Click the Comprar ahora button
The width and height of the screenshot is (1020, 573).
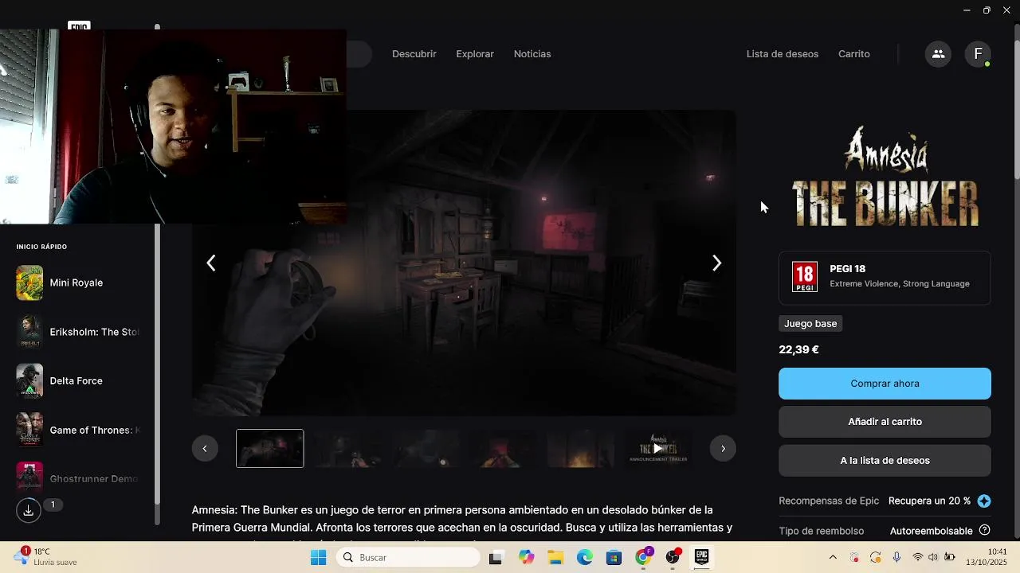click(885, 383)
